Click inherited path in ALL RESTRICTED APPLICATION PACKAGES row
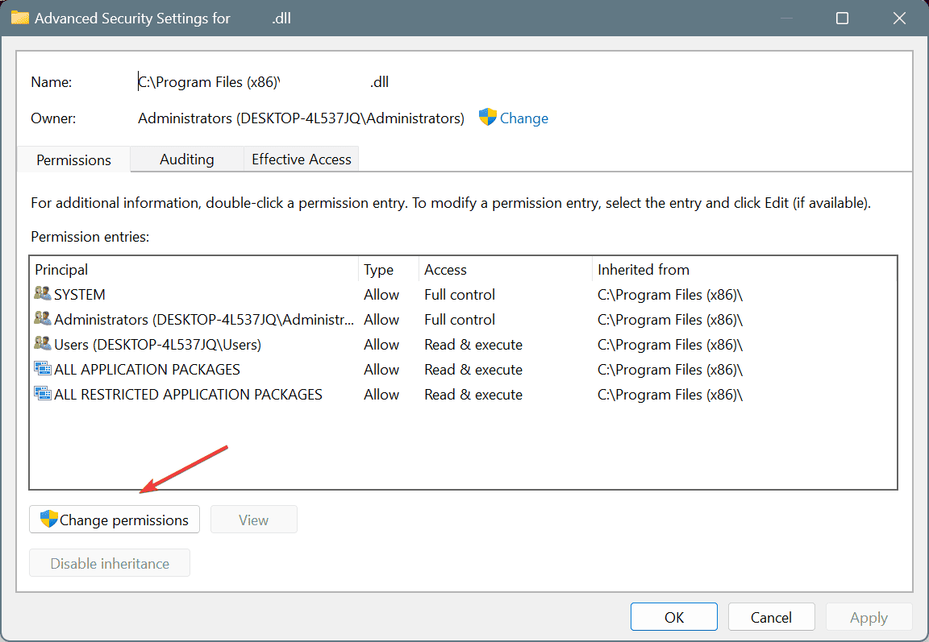This screenshot has height=642, width=929. (x=669, y=394)
